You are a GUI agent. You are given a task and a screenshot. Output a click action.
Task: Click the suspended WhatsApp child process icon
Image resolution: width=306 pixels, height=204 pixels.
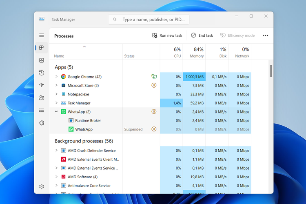pos(71,129)
